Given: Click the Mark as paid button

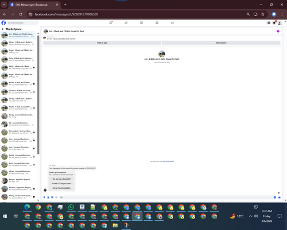Looking at the screenshot, I should pyautogui.click(x=102, y=43).
